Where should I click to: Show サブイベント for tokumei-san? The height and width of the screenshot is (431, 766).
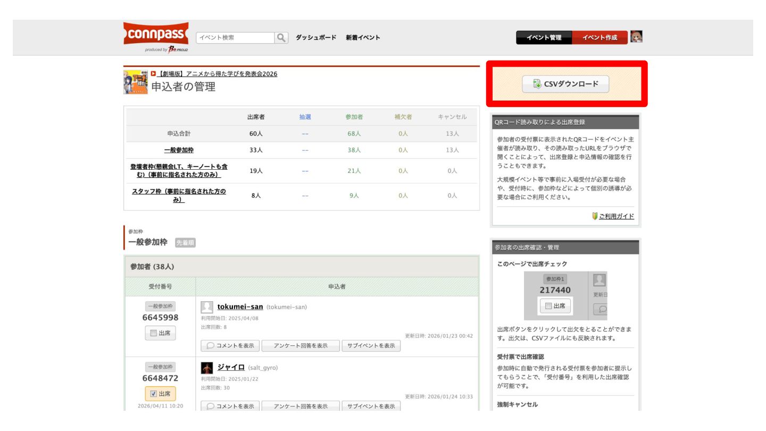[371, 346]
